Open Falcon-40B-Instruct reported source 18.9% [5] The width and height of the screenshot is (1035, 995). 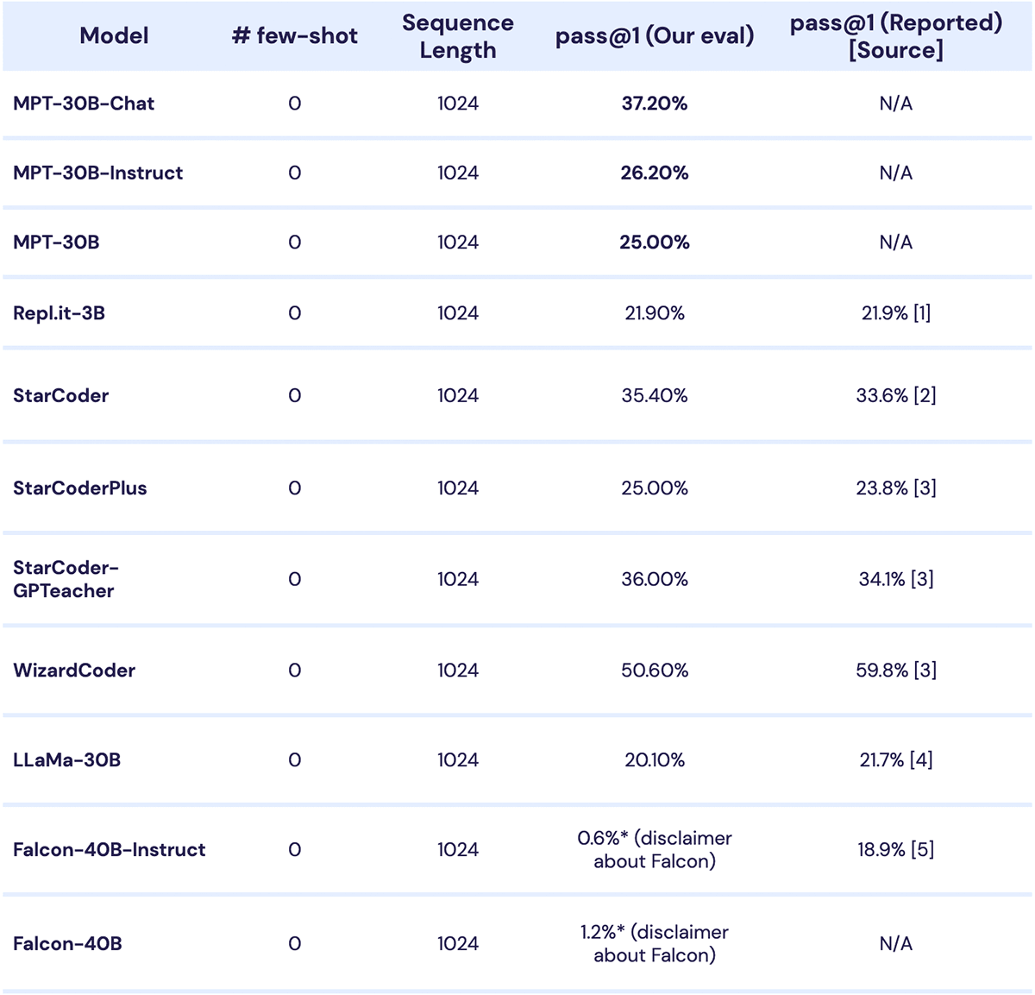point(895,849)
